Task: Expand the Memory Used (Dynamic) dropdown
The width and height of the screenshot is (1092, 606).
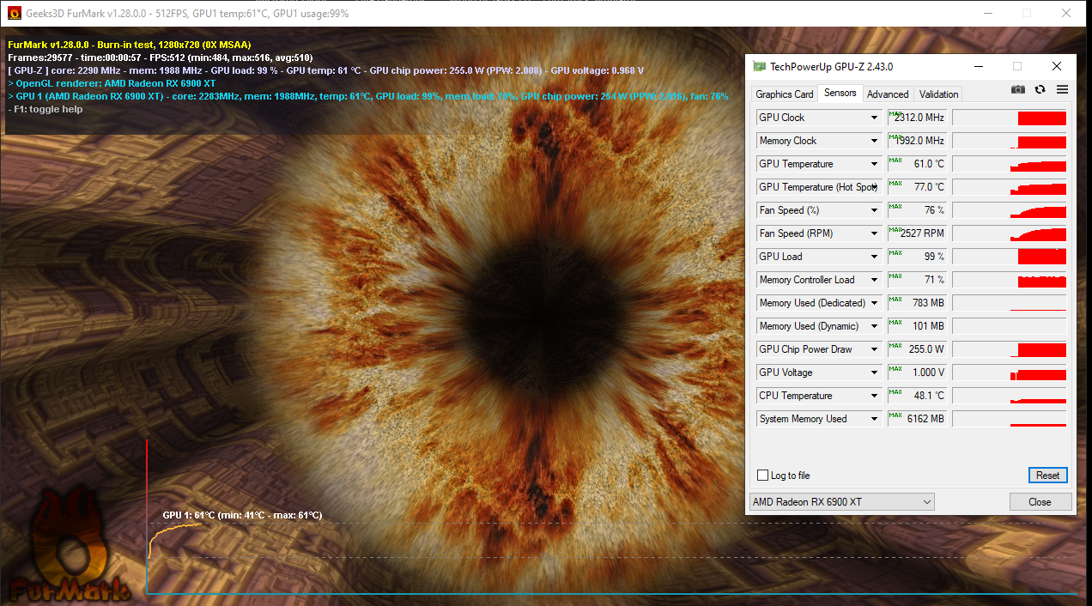Action: pos(875,326)
